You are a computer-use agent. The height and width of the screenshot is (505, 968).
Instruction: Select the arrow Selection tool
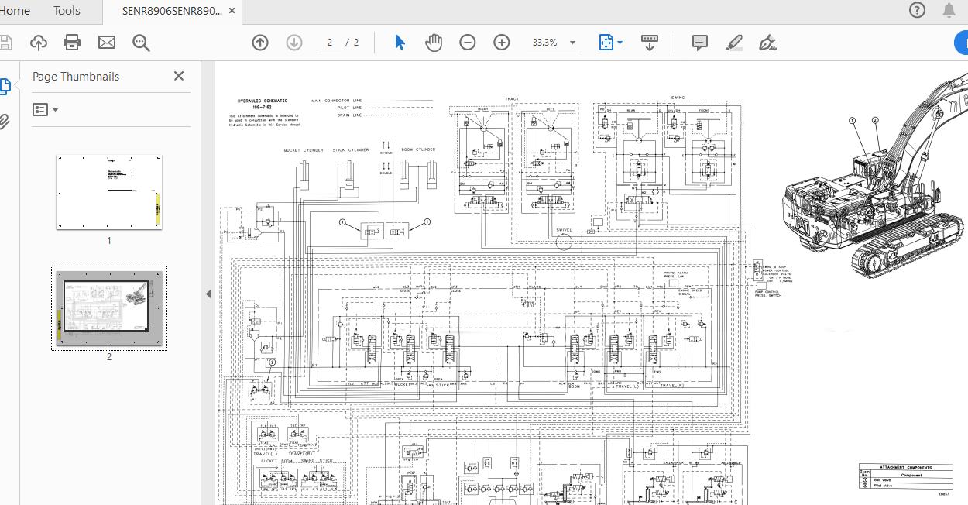[400, 43]
